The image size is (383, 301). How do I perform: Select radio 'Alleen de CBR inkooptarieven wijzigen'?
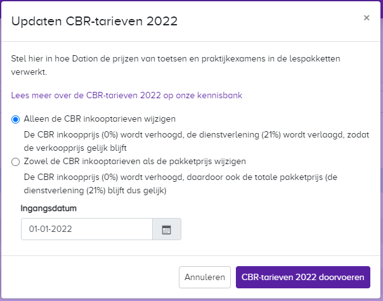16,119
